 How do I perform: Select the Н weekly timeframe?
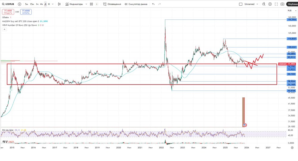pos(49,4)
